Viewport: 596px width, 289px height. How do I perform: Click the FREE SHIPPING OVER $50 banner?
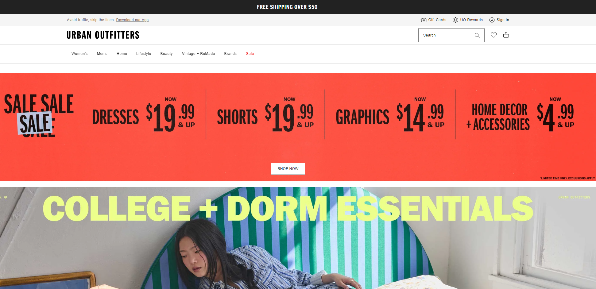pyautogui.click(x=287, y=7)
